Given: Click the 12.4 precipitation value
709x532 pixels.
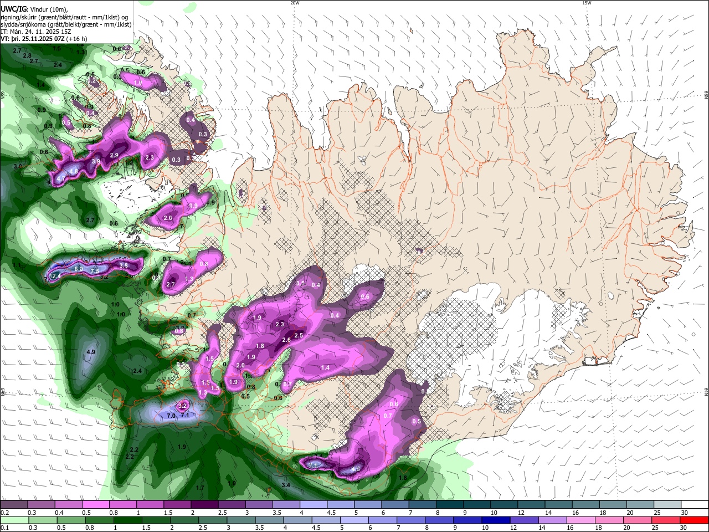Looking at the screenshot, I should (x=55, y=276).
